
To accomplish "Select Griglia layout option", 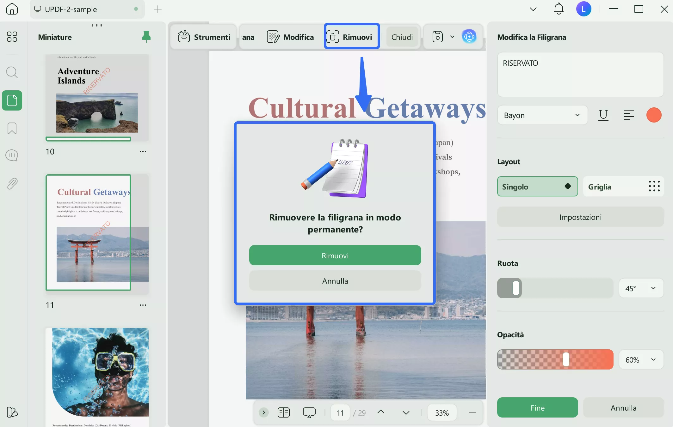I will point(623,187).
